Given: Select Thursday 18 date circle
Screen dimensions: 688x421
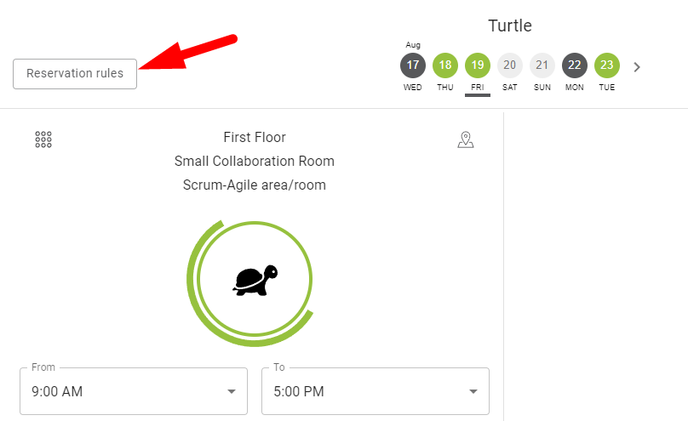Looking at the screenshot, I should [x=445, y=65].
